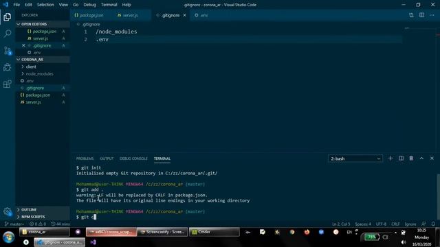
Task: Close the terminal panel
Action: coord(432,158)
